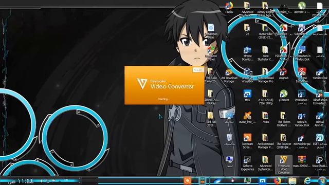Open the Bird Box (2018) folder
Screen dimensions: 329x185
[211, 119]
